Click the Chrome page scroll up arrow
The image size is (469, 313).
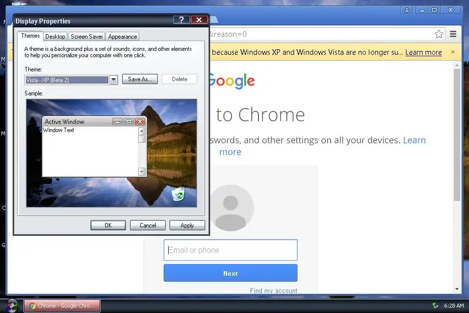(x=457, y=65)
